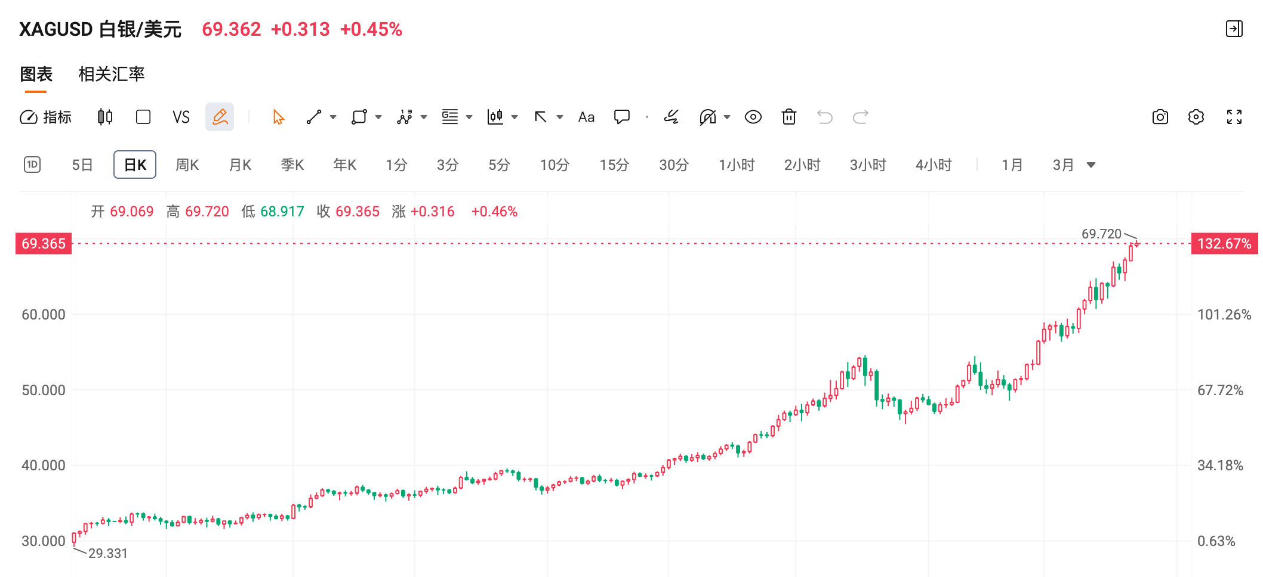Image resolution: width=1263 pixels, height=577 pixels.
Task: Delete drawings with the trash icon
Action: tap(789, 117)
